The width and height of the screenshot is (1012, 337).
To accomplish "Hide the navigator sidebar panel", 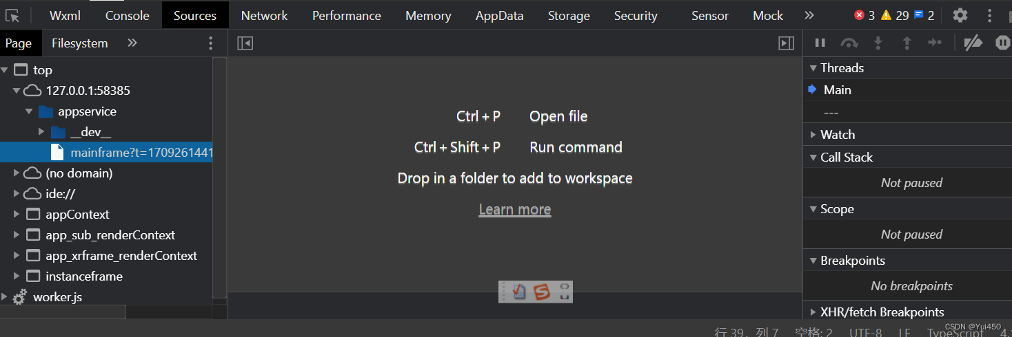I will click(245, 43).
